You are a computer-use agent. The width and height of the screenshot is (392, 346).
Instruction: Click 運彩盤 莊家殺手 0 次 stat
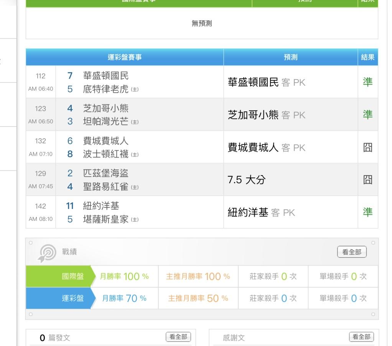point(273,298)
